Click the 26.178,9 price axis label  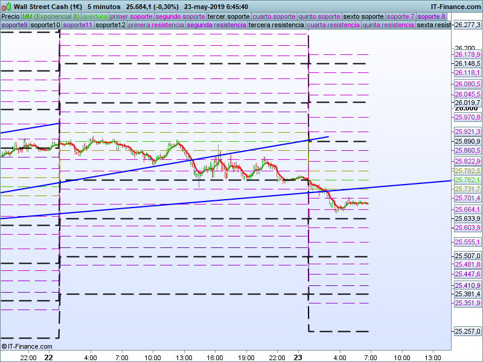tap(467, 54)
